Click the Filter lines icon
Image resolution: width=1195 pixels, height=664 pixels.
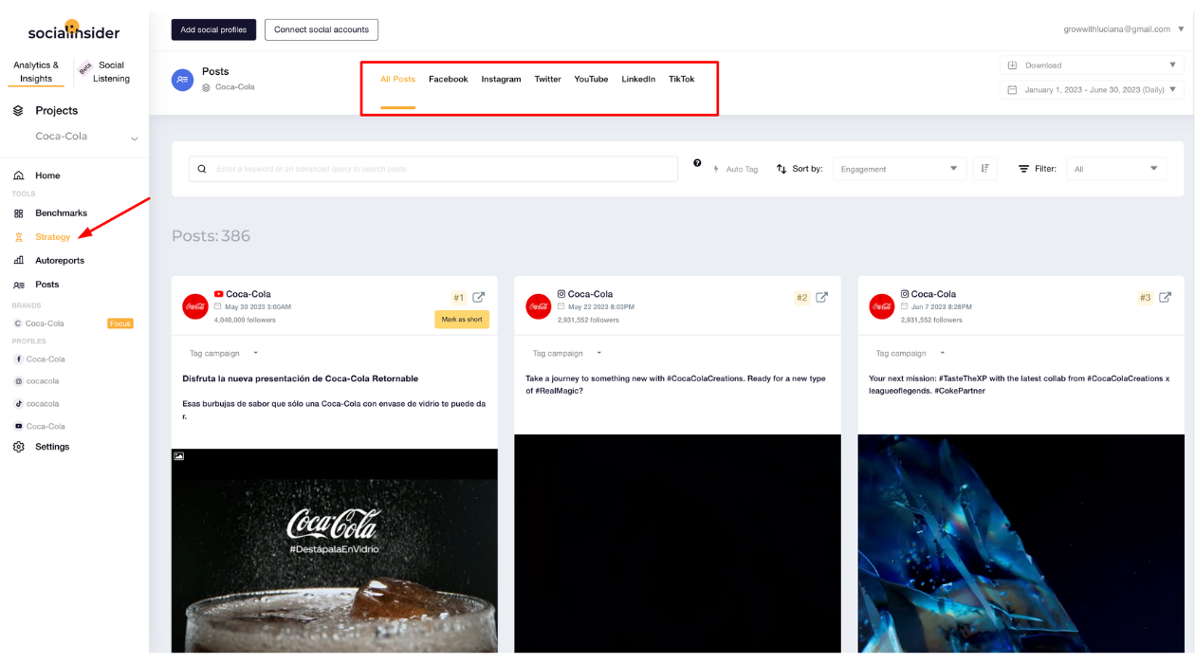click(1023, 169)
